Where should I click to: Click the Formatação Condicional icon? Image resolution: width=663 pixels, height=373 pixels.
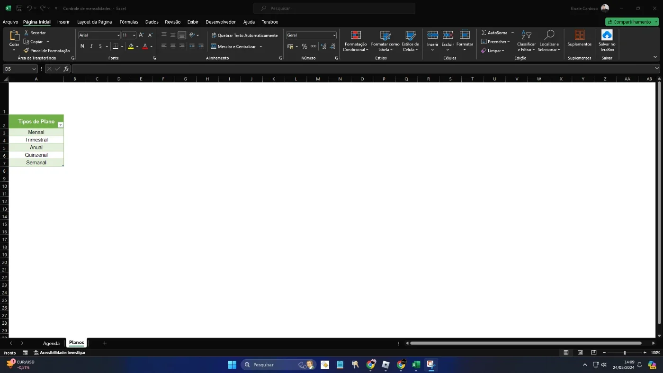click(x=356, y=36)
